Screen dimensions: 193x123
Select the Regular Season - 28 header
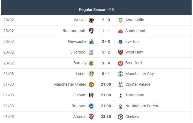(x=96, y=10)
